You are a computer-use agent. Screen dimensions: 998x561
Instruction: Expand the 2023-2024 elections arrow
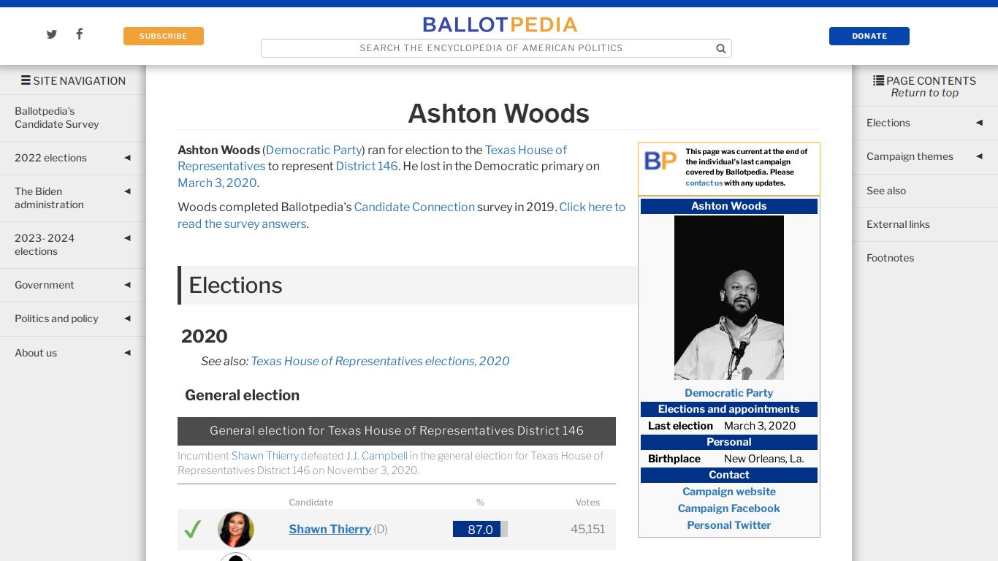pos(127,238)
